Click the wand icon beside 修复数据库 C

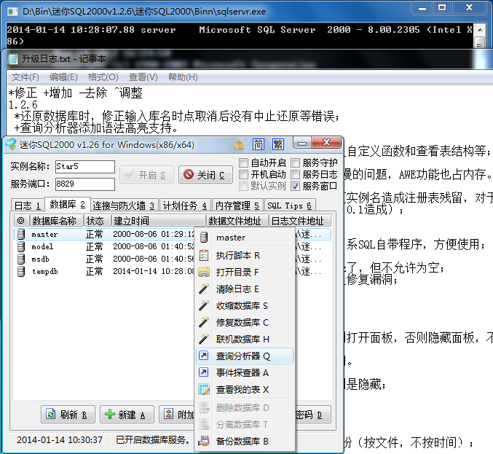[204, 322]
